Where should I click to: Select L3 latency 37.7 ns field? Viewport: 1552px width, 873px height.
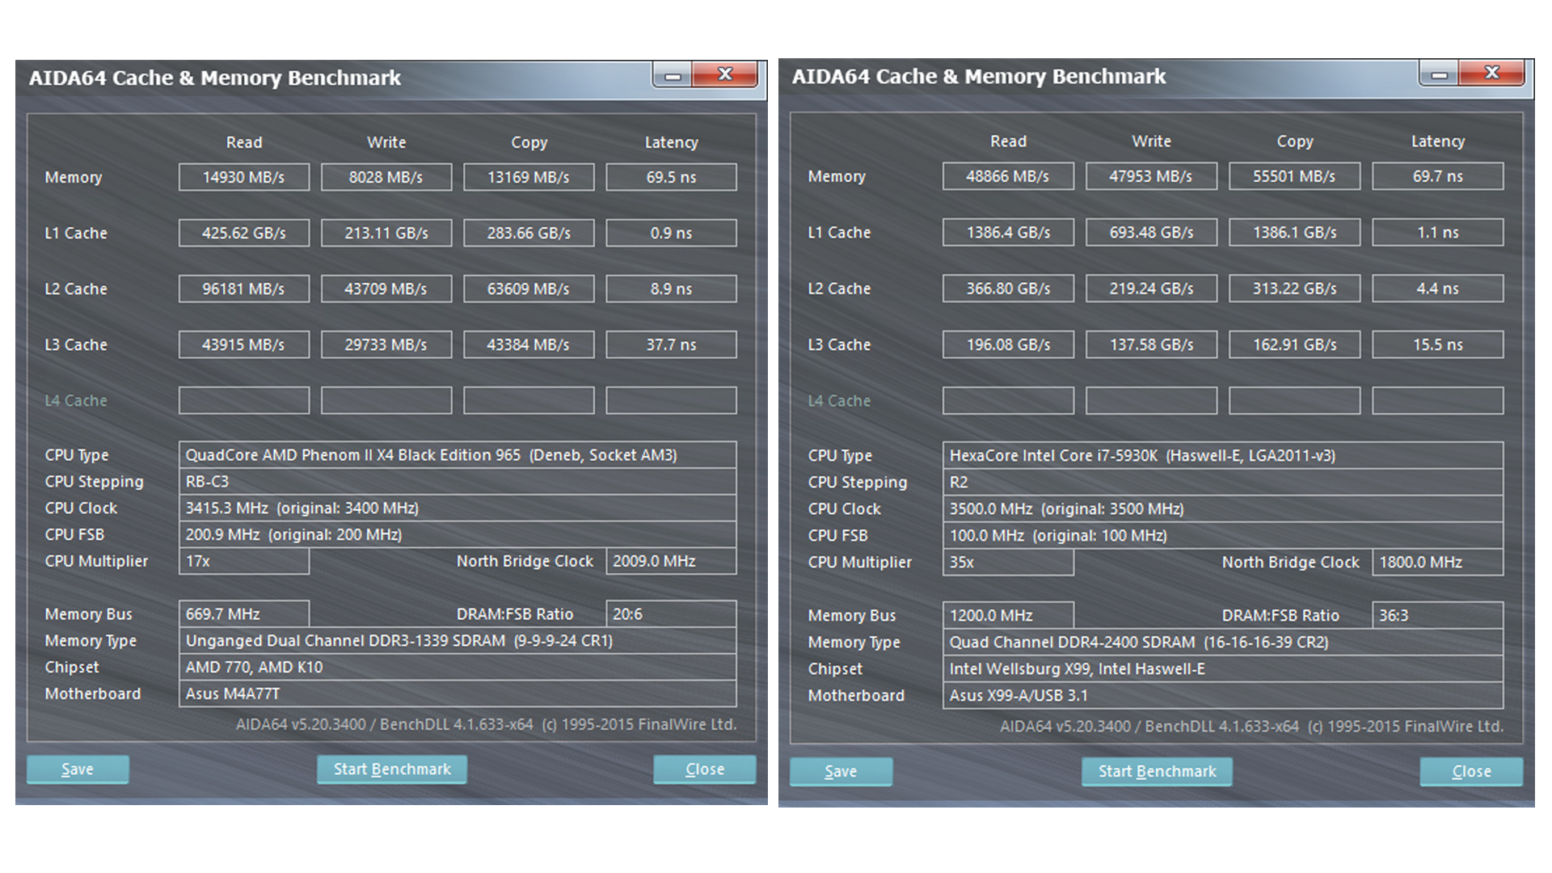(671, 344)
